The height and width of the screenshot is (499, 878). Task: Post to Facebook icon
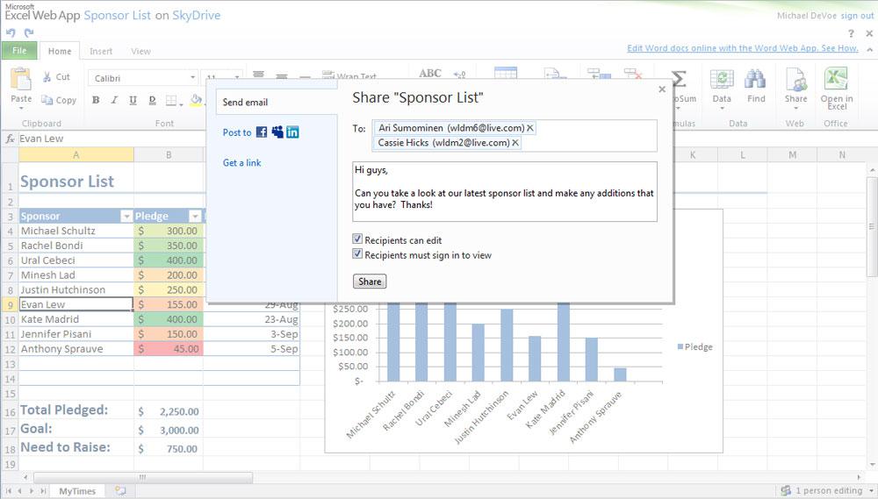pos(262,132)
